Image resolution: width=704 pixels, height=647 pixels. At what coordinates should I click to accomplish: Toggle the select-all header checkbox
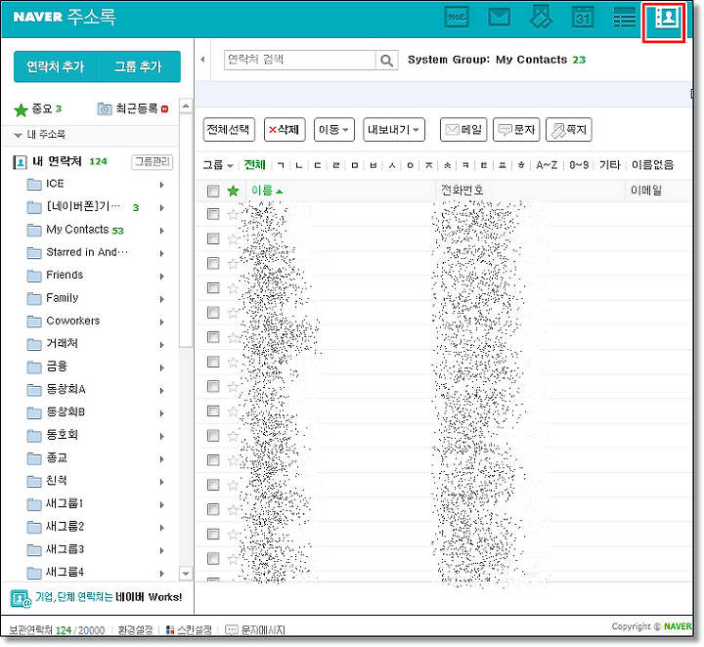213,192
